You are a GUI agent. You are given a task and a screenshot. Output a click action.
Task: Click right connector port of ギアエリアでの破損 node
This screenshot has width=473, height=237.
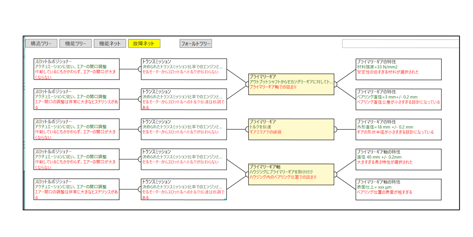[335, 129]
